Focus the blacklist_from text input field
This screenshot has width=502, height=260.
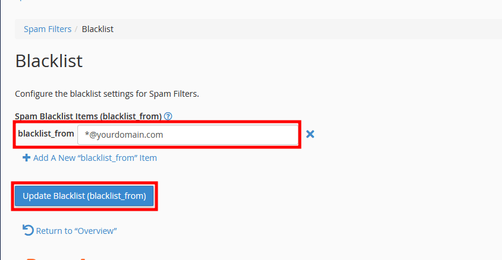187,135
